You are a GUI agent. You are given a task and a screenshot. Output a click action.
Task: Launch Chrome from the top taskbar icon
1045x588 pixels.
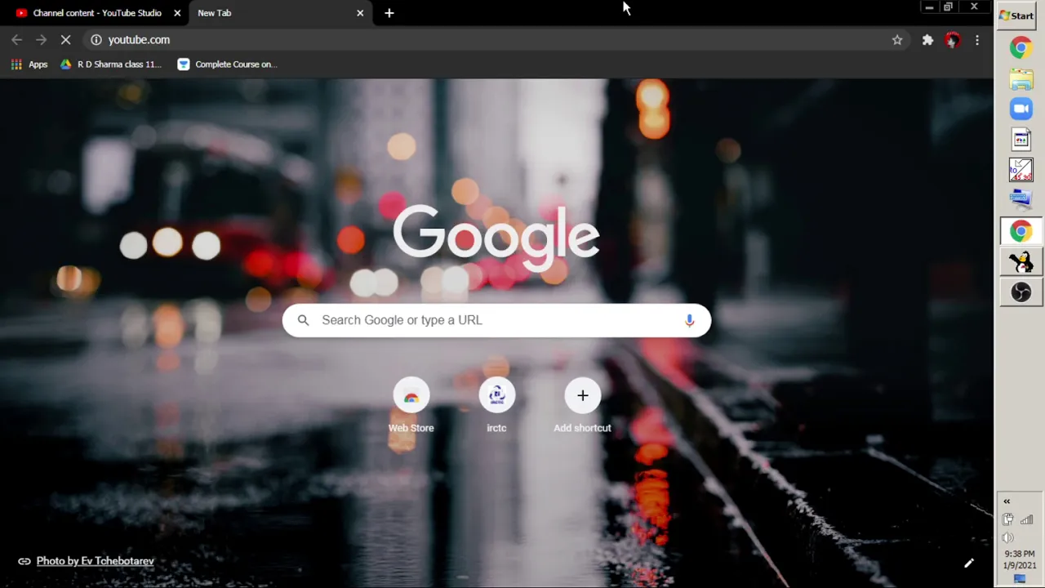(1021, 48)
